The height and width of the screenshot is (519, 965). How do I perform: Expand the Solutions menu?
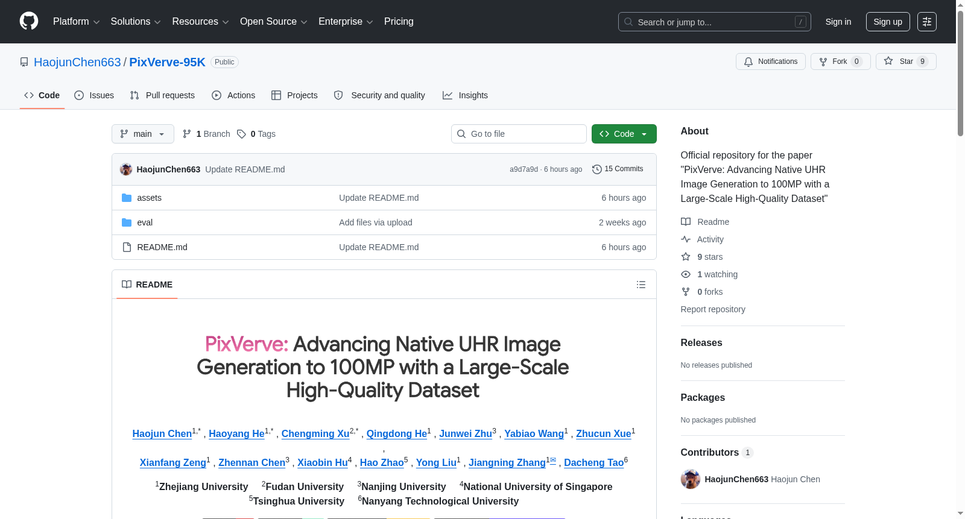pos(136,22)
